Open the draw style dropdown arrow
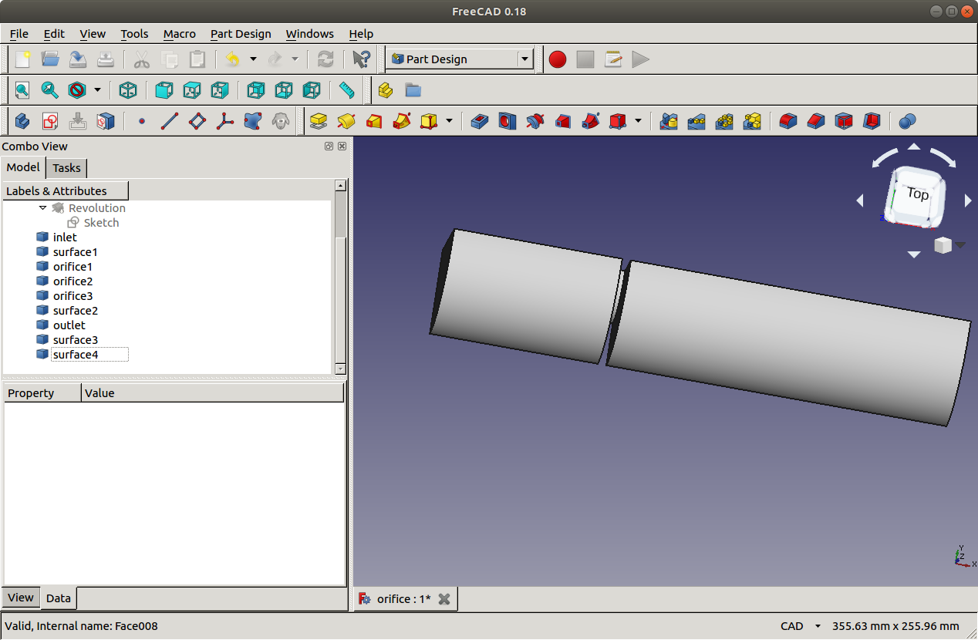Image resolution: width=978 pixels, height=640 pixels. [97, 90]
